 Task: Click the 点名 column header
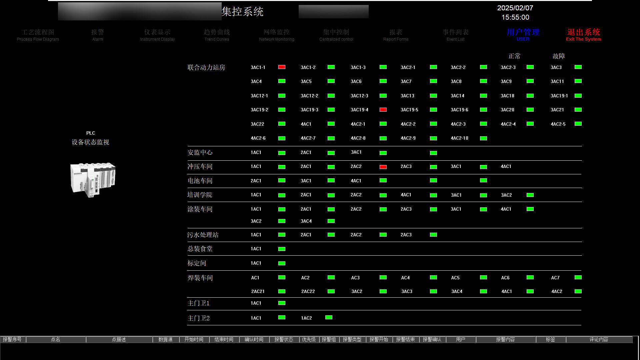pos(56,339)
